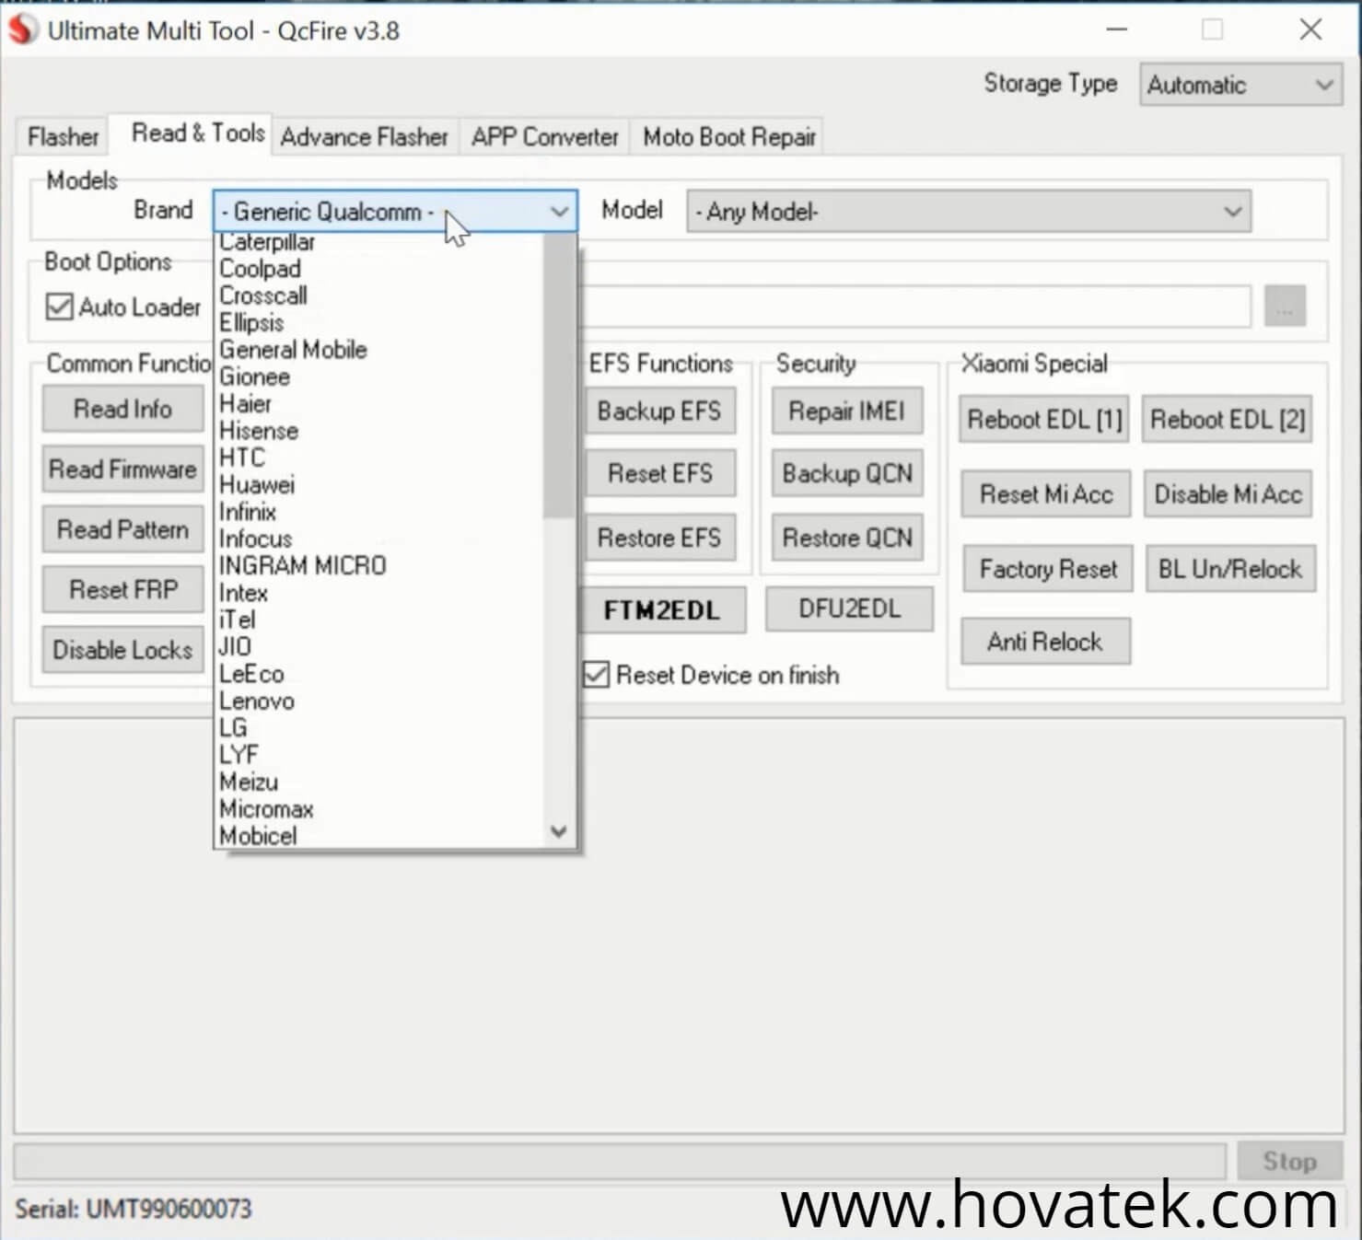1362x1240 pixels.
Task: Select Hisense from brand list
Action: click(379, 431)
